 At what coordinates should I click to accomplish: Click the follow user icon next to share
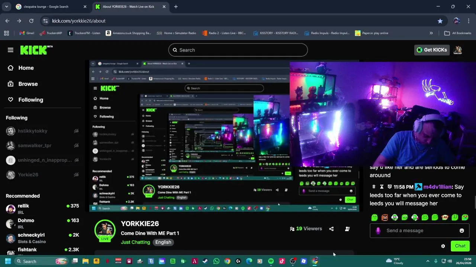[347, 229]
